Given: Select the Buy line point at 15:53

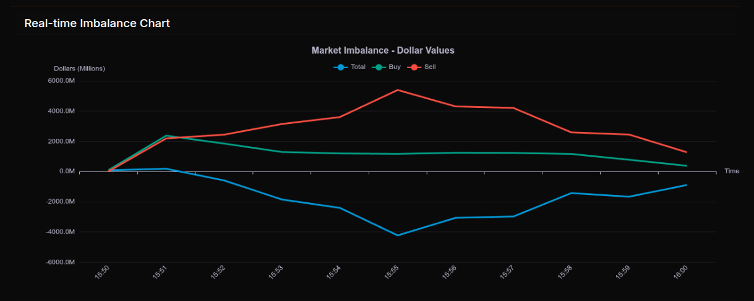Looking at the screenshot, I should click(x=282, y=152).
